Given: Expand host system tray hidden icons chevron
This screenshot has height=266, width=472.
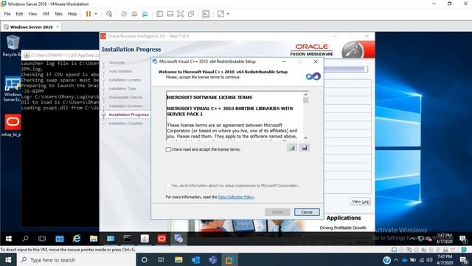Looking at the screenshot, I should pos(396,260).
